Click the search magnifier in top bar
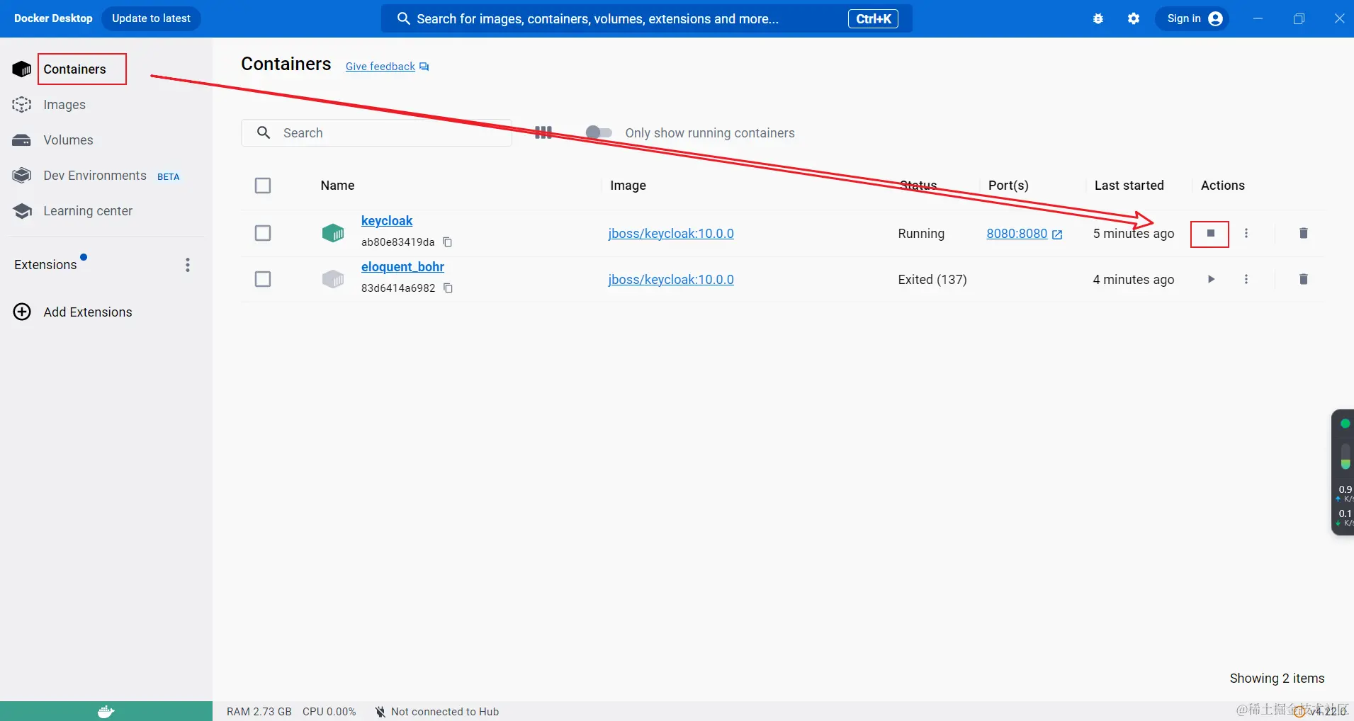Screen dimensions: 1354x721 tap(403, 18)
